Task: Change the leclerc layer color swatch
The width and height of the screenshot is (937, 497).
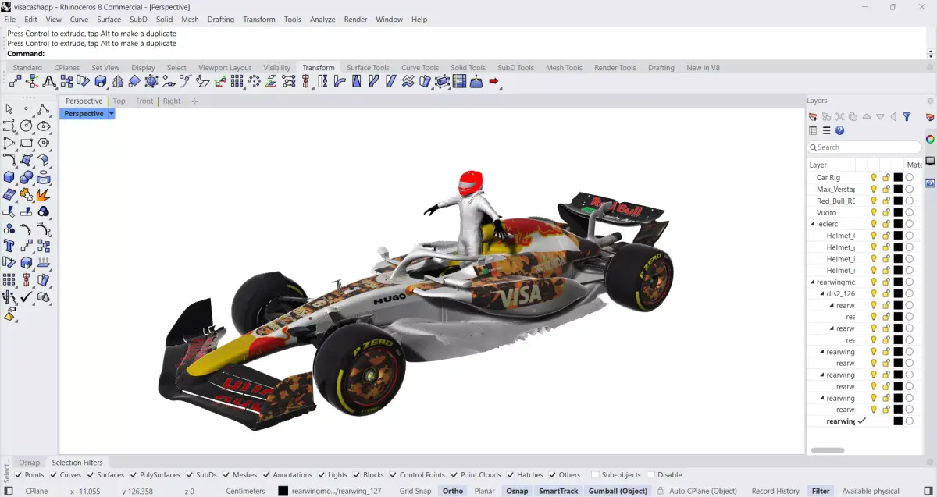Action: (898, 224)
